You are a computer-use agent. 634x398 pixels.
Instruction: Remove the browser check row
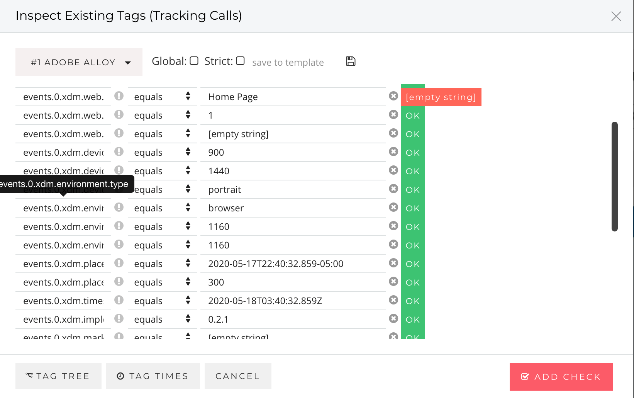393,207
